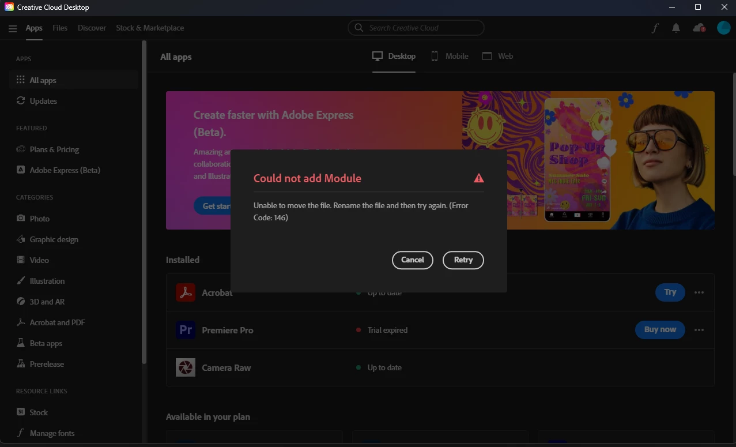This screenshot has height=447, width=736.
Task: Click the main content scrollbar
Action: click(734, 124)
